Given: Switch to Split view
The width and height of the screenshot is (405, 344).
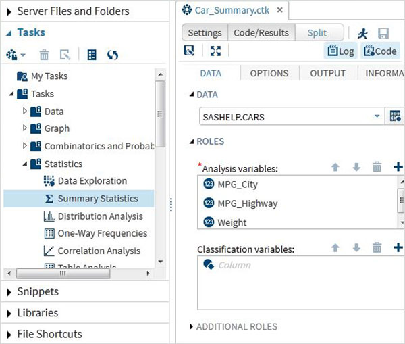Looking at the screenshot, I should [317, 32].
